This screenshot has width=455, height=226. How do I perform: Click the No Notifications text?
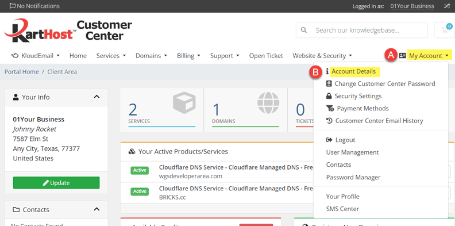point(38,6)
